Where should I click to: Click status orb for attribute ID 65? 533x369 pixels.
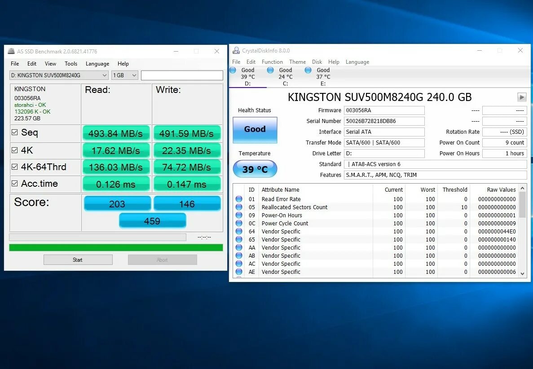click(x=239, y=239)
